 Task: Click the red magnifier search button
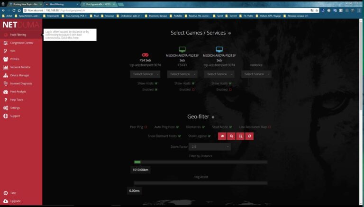click(x=231, y=136)
